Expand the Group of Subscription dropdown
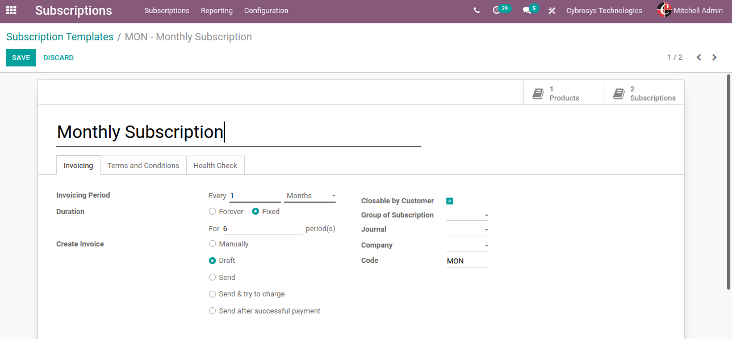 coord(467,216)
